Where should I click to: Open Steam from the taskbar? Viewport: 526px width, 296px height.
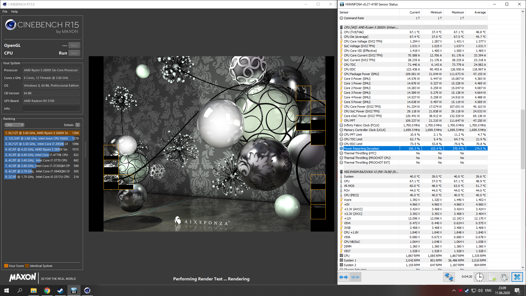click(x=60, y=291)
